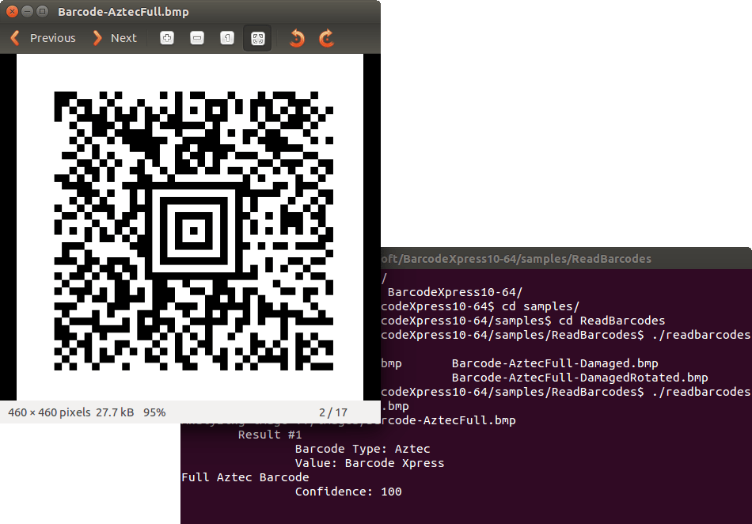Screen dimensions: 752x524
Task: Click the 'BarcodeXpress10-64/' terminal line
Action: 454,292
